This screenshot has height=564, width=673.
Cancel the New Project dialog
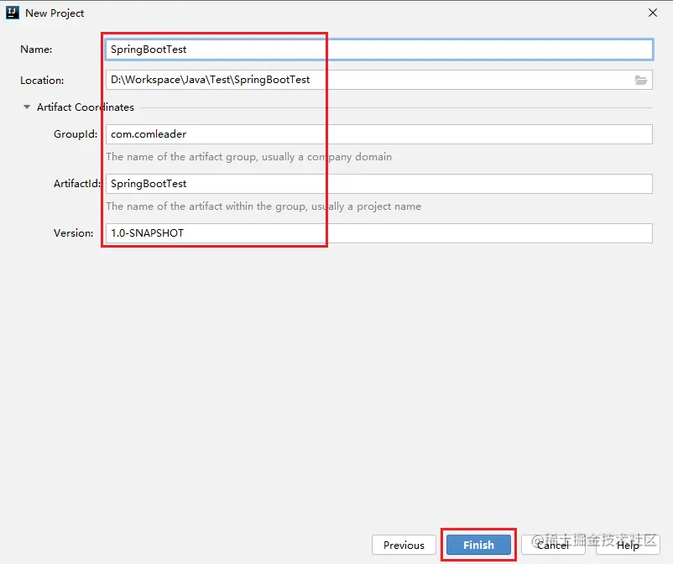coord(553,545)
